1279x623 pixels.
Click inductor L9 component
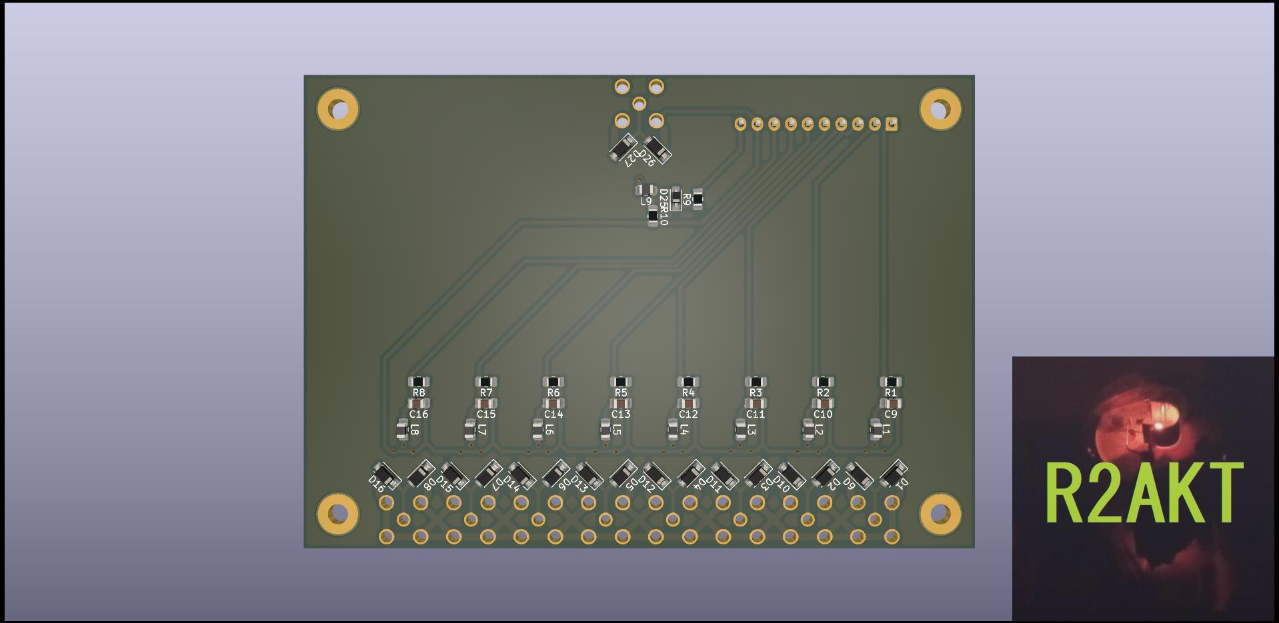(645, 190)
